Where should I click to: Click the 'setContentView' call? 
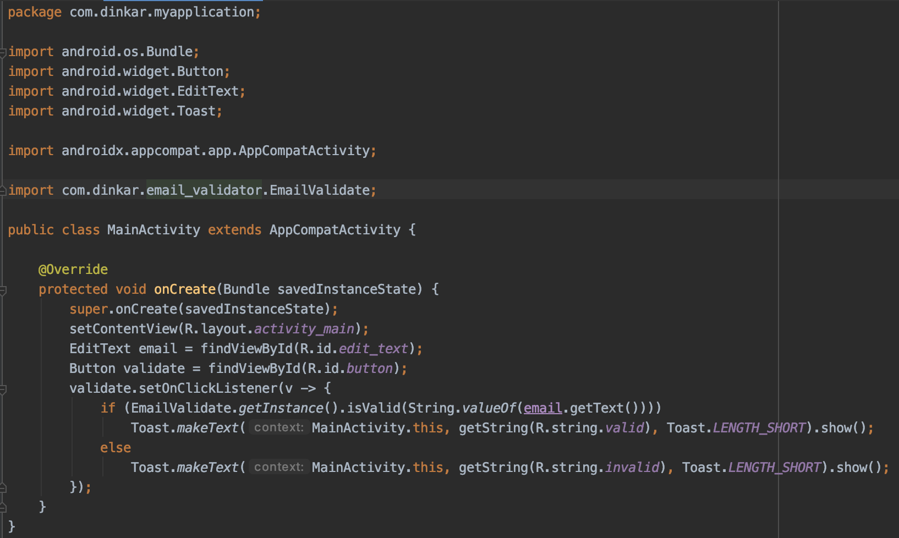tap(123, 329)
